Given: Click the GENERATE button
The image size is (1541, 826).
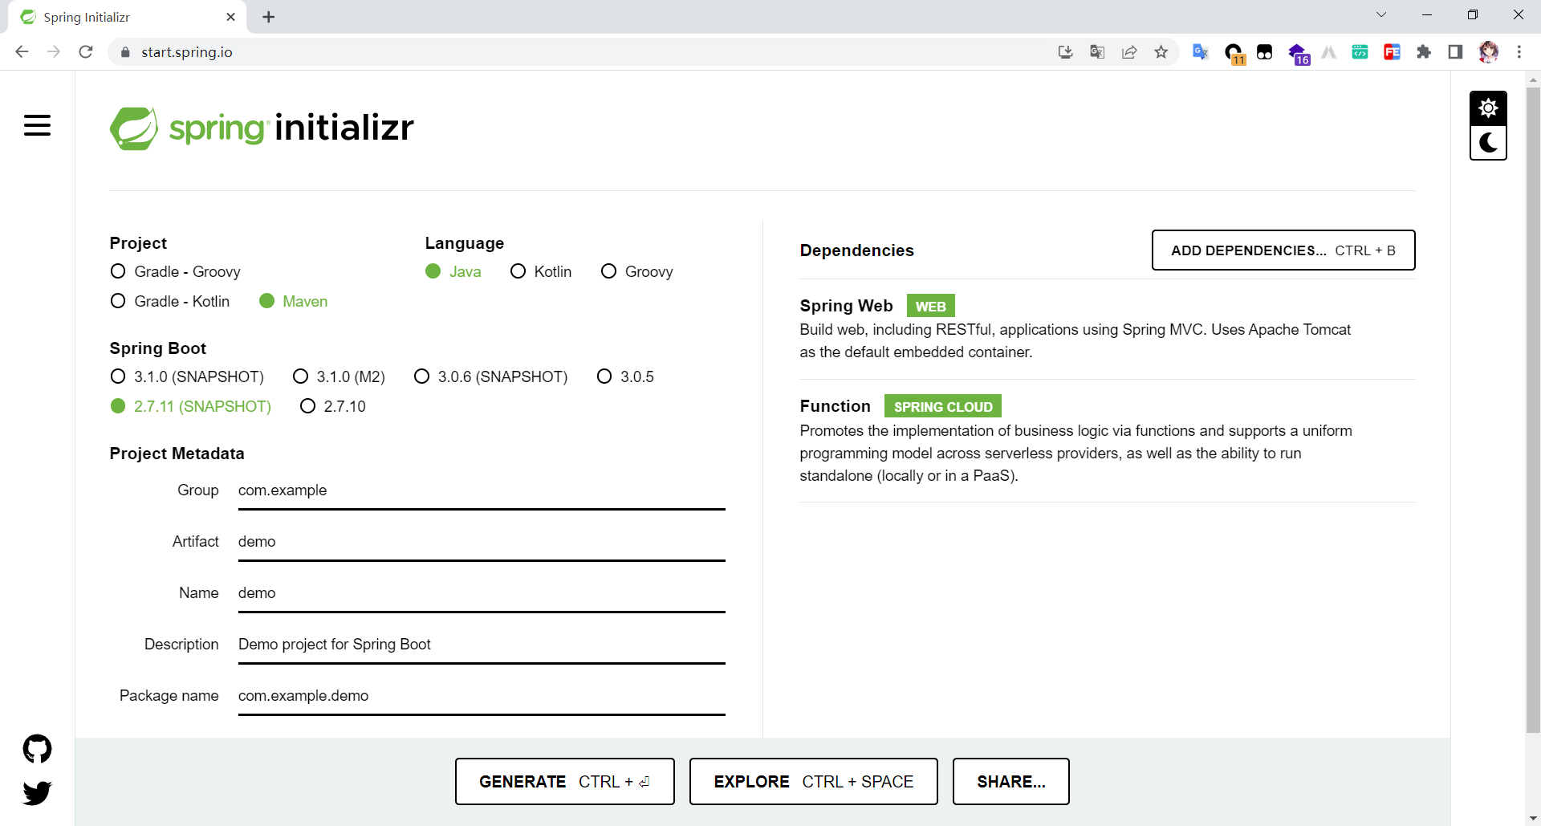Looking at the screenshot, I should pyautogui.click(x=564, y=781).
